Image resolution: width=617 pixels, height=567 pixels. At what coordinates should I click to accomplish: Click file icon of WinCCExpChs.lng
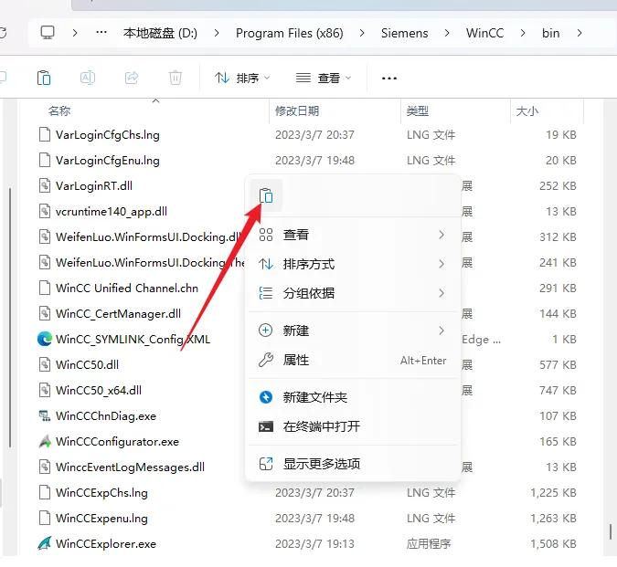[45, 492]
